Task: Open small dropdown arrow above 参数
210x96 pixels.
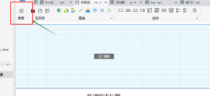Action: point(23,4)
